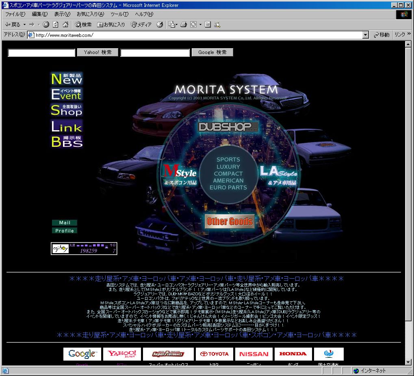Click the Mail toolbar icon
Image resolution: width=414 pixels, height=376 pixels.
(171, 24)
